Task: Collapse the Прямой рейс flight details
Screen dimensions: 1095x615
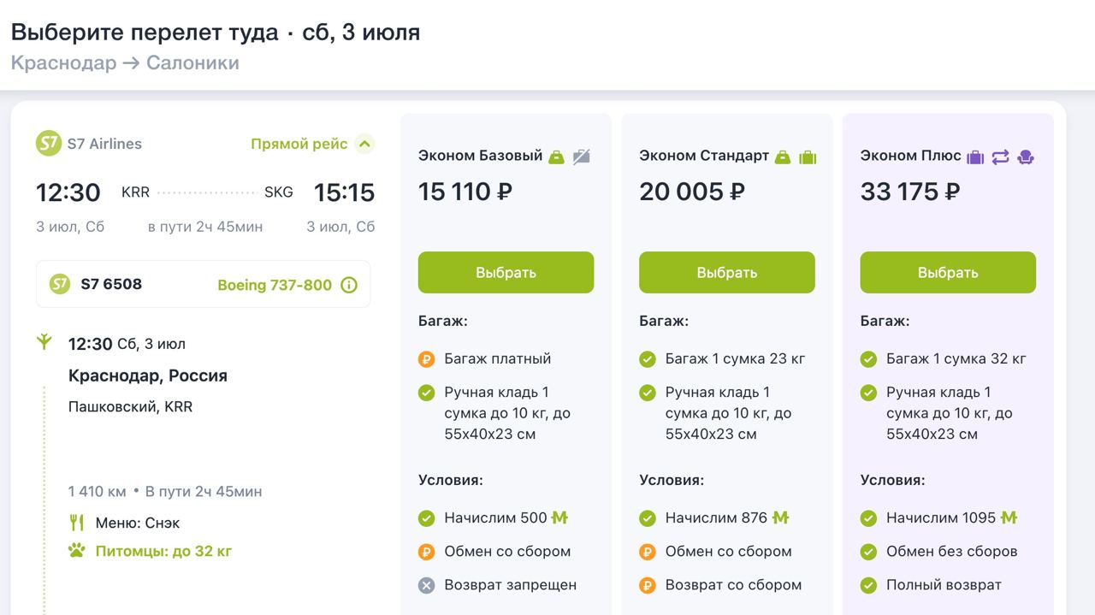Action: [365, 144]
